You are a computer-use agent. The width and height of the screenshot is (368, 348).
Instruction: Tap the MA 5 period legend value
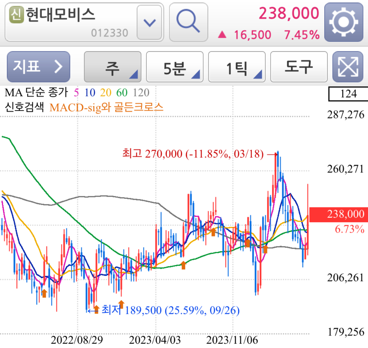(76, 93)
